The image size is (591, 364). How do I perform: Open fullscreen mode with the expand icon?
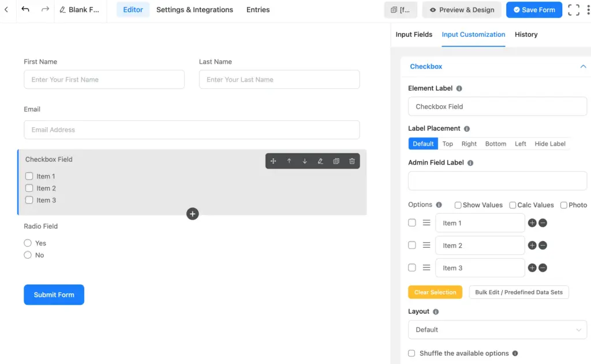tap(573, 9)
